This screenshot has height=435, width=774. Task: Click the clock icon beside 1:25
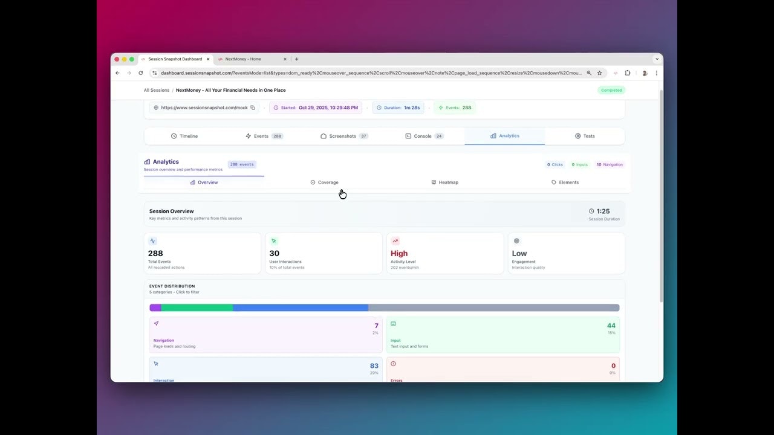591,211
